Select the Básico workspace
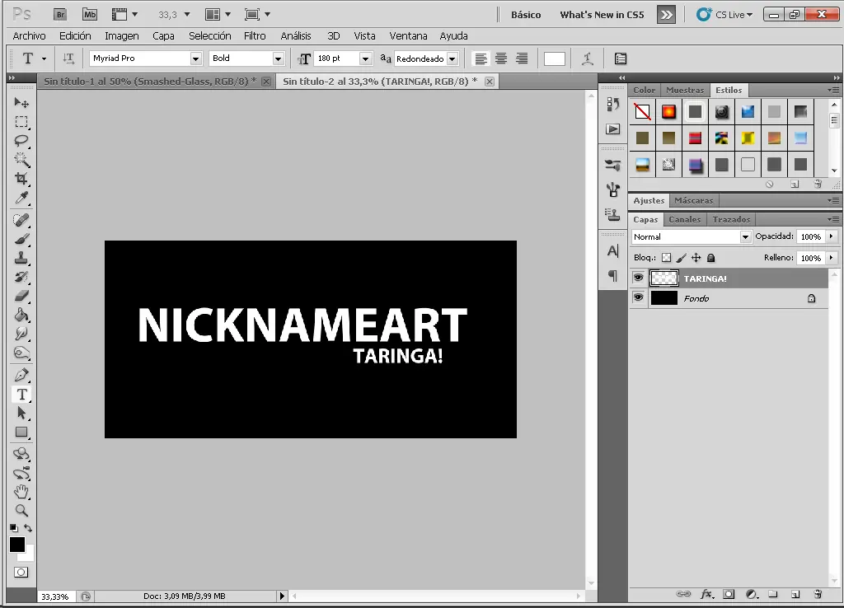This screenshot has height=608, width=844. [x=526, y=15]
